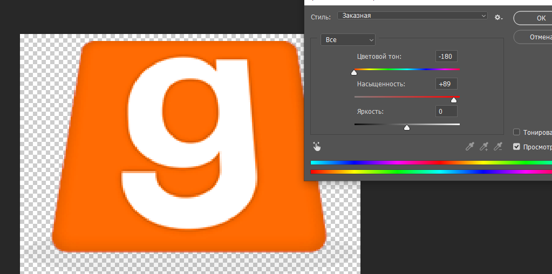Click the Цветовой тон value field
The width and height of the screenshot is (552, 274).
(446, 56)
